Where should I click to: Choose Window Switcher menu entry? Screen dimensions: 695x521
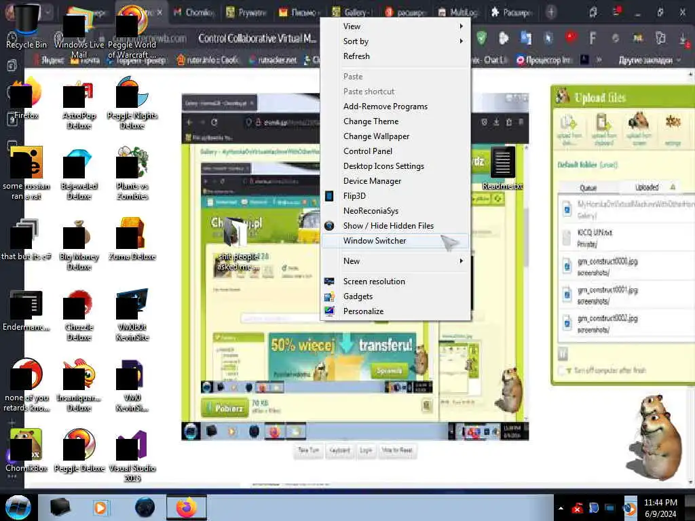point(395,241)
